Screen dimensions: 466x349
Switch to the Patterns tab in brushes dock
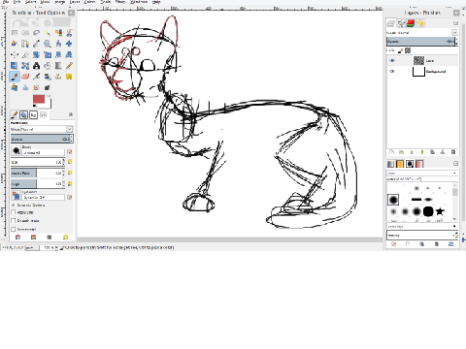(x=400, y=164)
